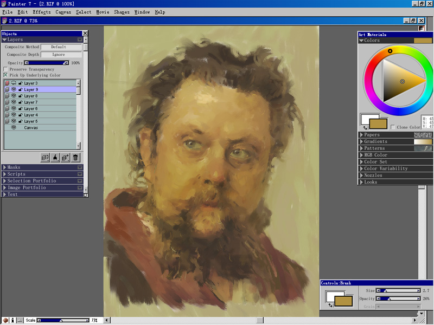Click the layer stack icon of Layer 3
This screenshot has width=434, height=325.
pos(7,83)
